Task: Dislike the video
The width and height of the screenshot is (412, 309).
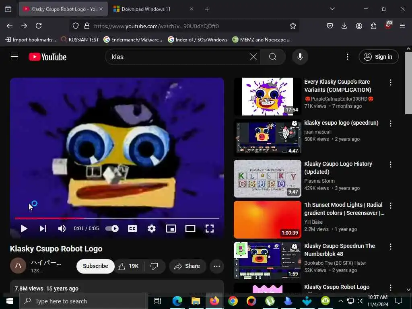Action: 154,266
